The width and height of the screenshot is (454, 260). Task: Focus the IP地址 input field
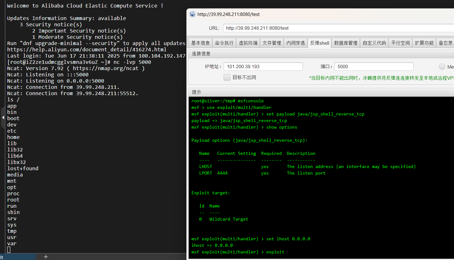263,66
